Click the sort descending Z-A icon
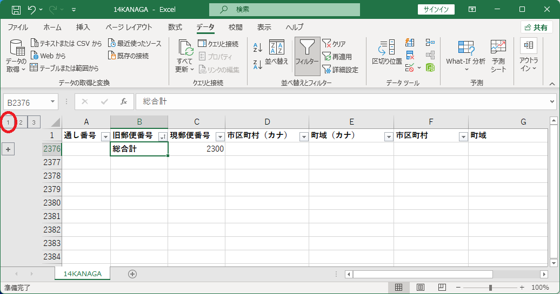Screen dimensions: 560x294 (x=258, y=65)
